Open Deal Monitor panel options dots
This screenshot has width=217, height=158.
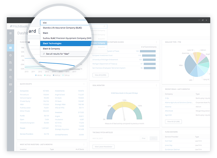click(156, 85)
